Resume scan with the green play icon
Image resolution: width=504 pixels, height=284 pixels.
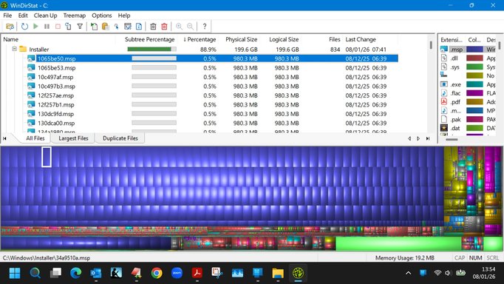[35, 27]
